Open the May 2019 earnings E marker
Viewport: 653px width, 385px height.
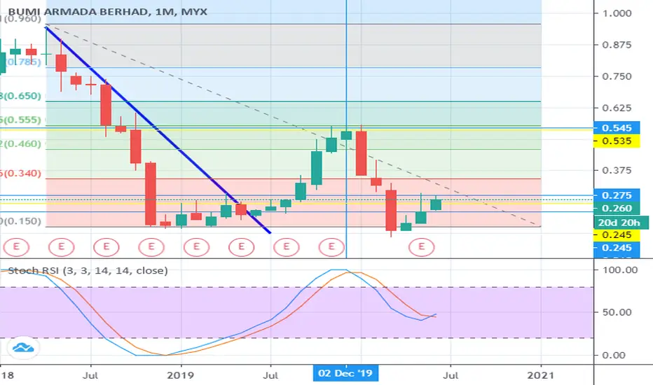(x=242, y=247)
